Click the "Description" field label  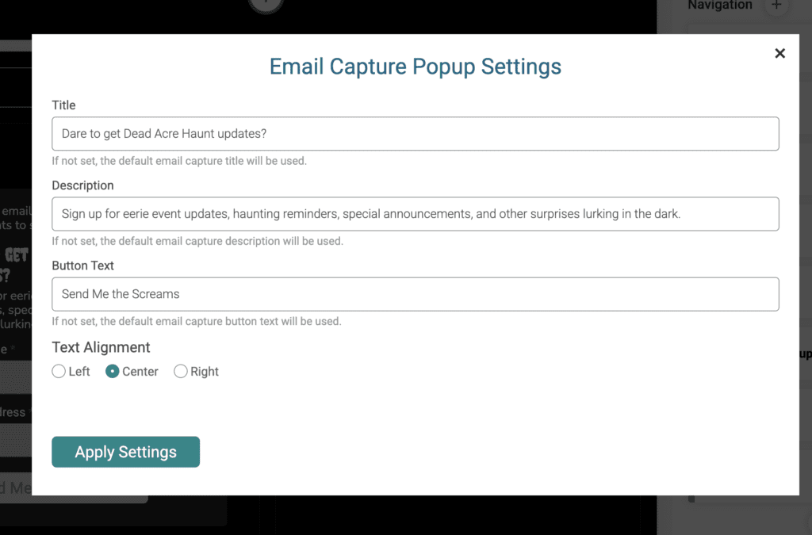pos(82,185)
